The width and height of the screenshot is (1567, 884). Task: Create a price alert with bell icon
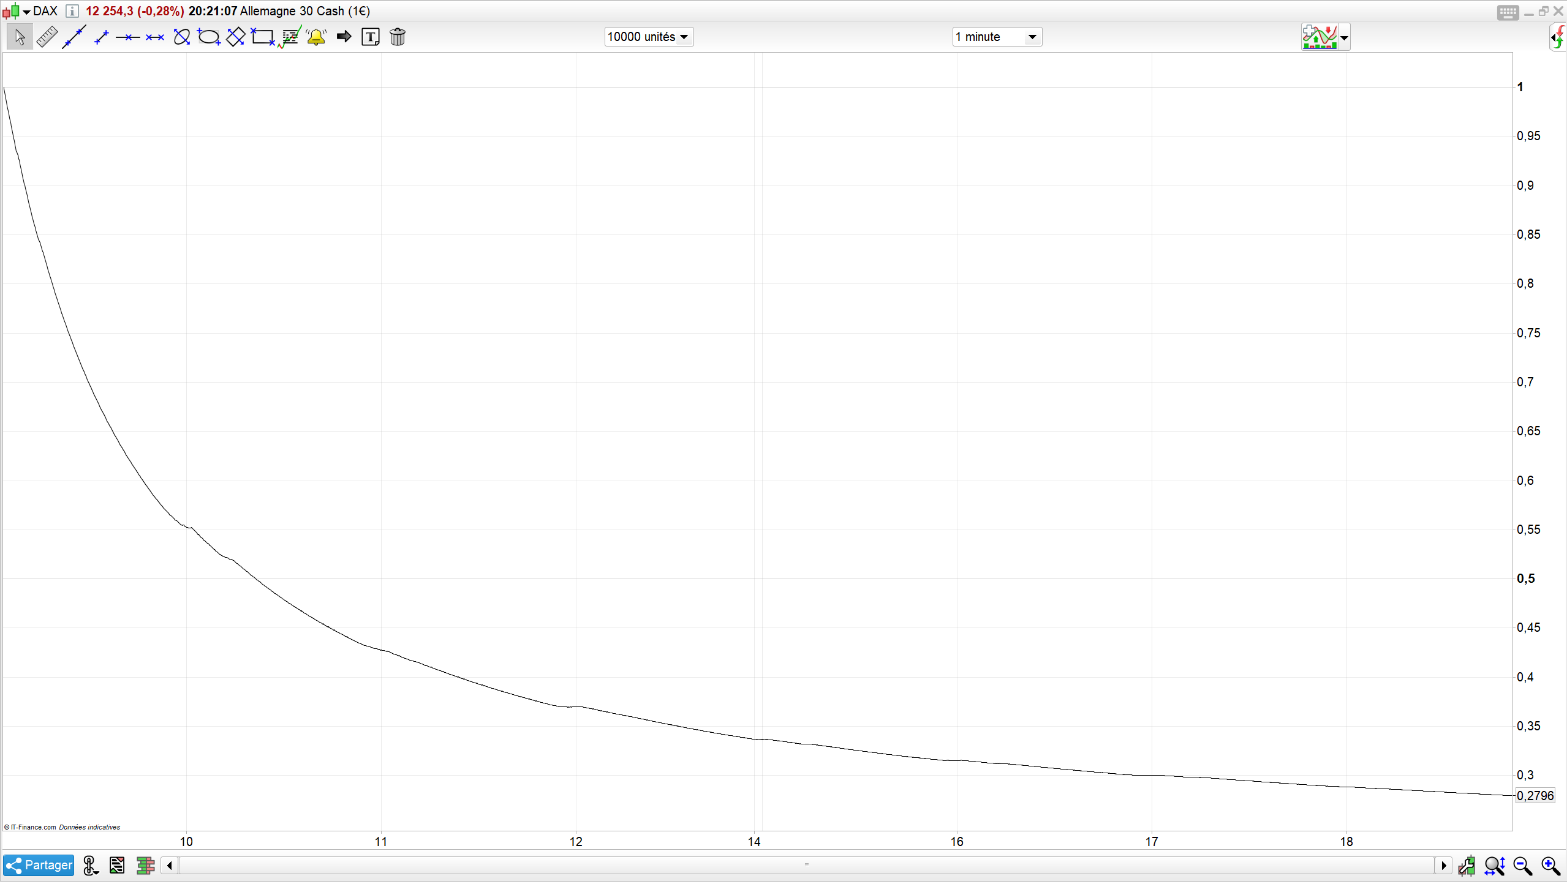pos(316,37)
